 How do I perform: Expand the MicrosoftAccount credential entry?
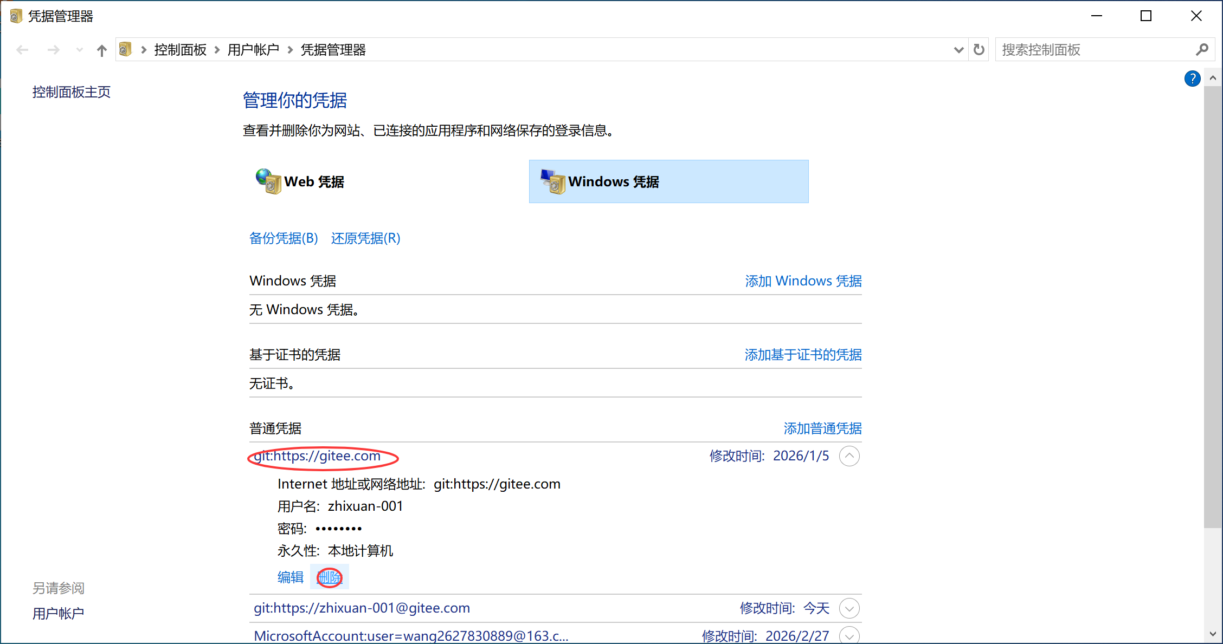pos(849,635)
